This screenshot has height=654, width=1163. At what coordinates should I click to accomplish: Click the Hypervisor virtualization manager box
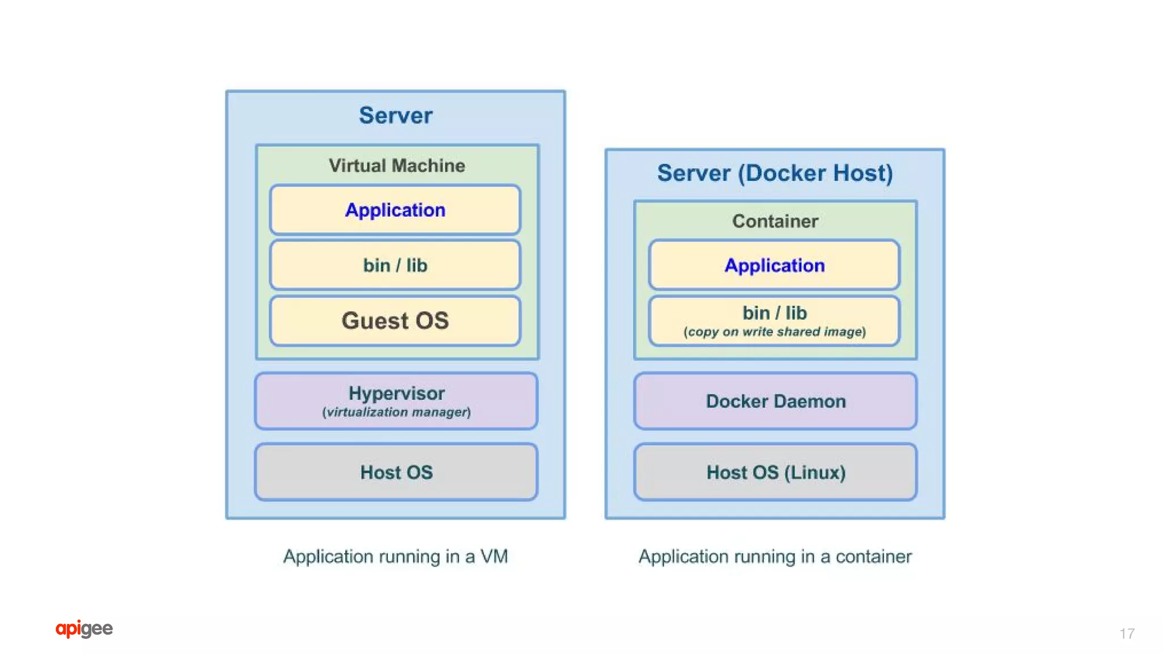[x=396, y=401]
